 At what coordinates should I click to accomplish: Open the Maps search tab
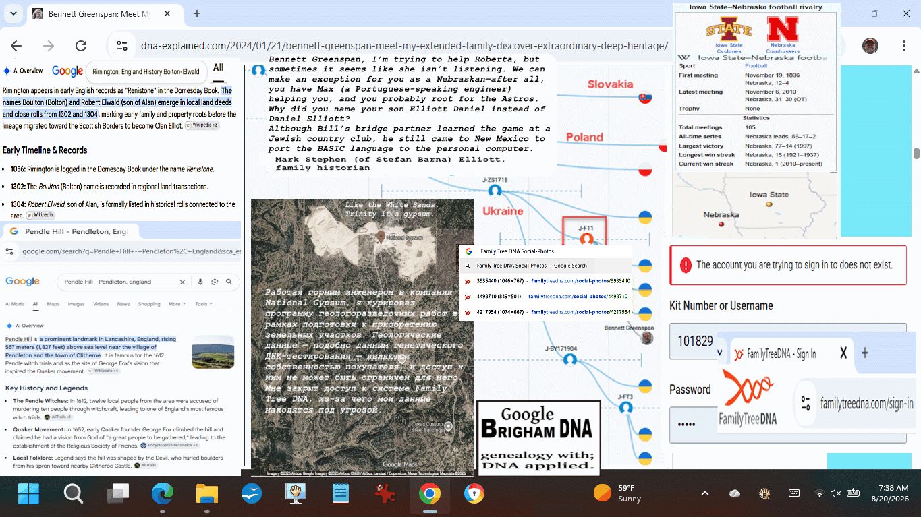(x=53, y=304)
